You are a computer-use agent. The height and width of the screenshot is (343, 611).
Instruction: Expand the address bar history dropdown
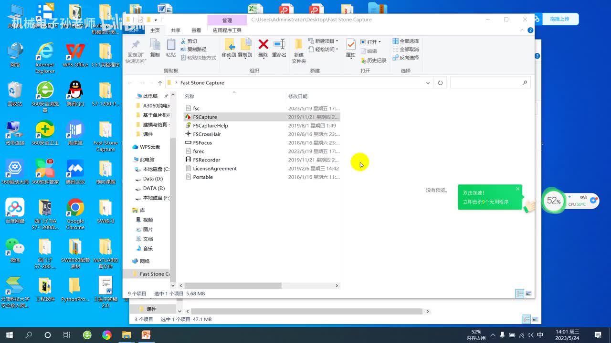(428, 83)
